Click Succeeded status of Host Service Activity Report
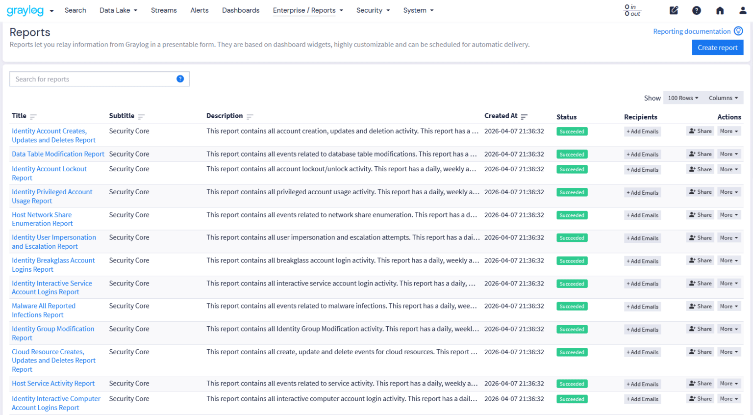753x415 pixels. pyautogui.click(x=572, y=384)
